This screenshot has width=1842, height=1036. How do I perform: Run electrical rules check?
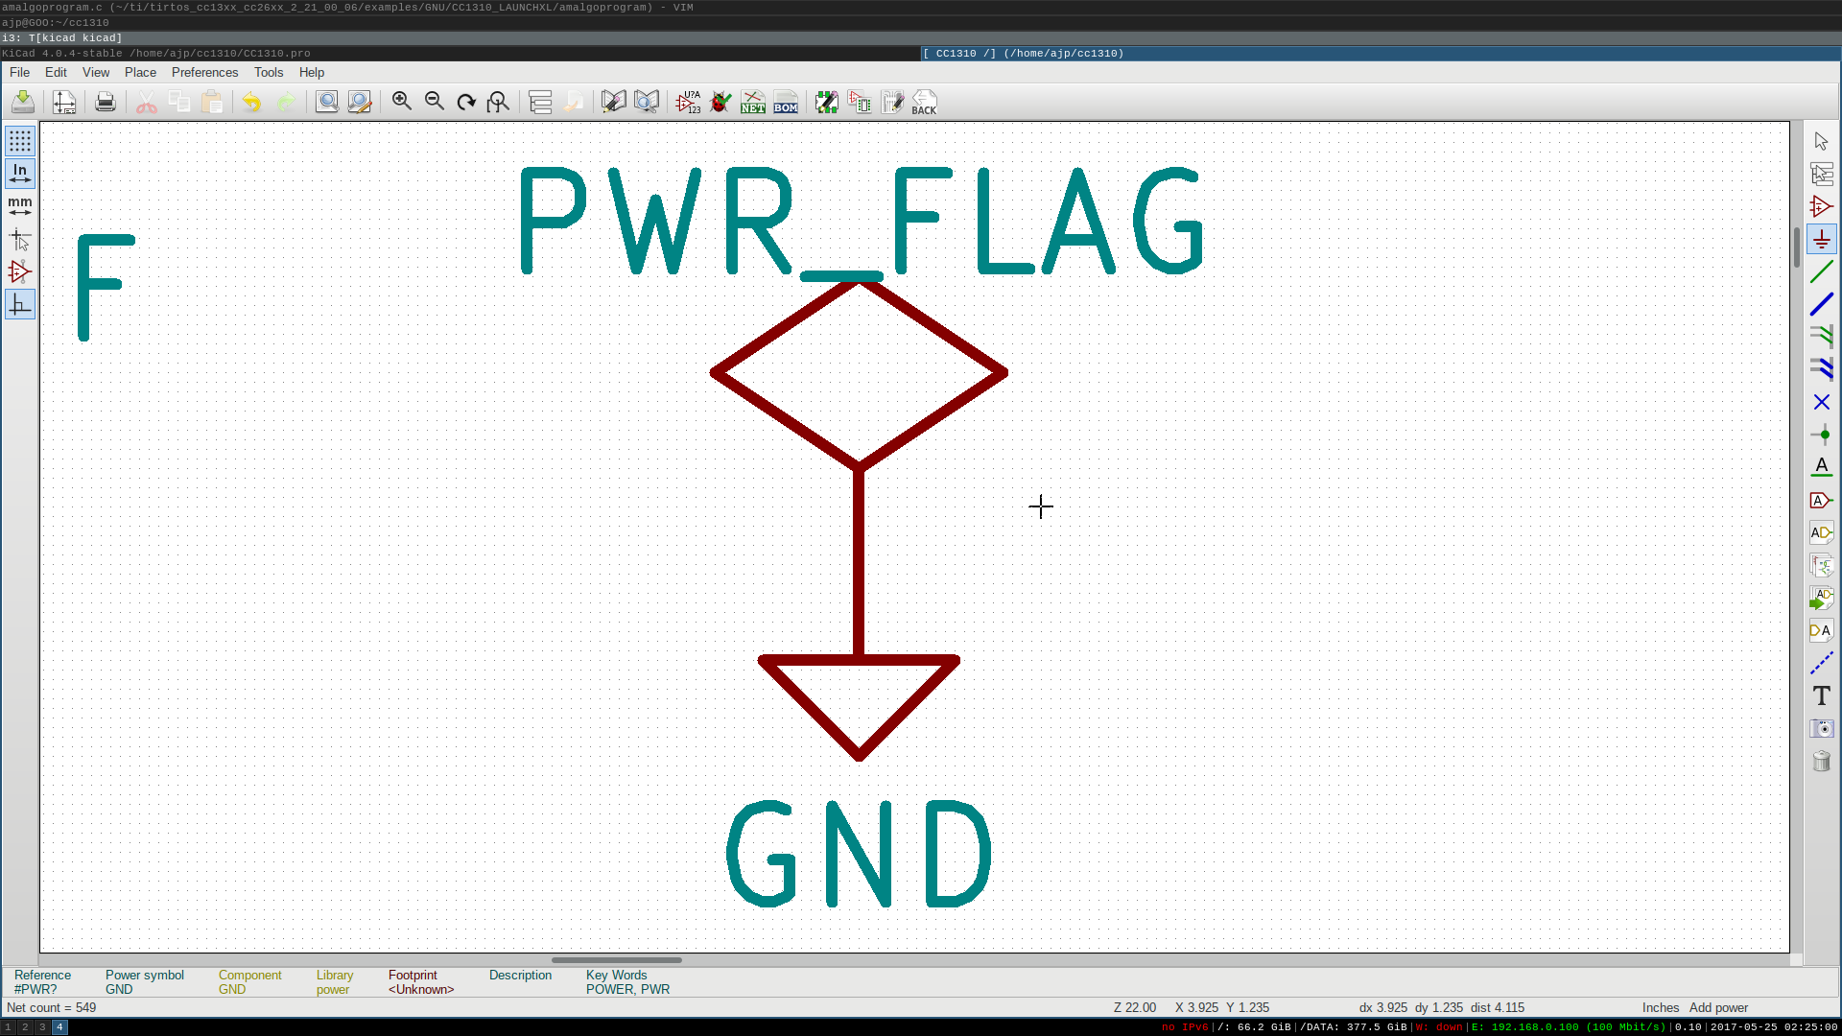pos(721,102)
